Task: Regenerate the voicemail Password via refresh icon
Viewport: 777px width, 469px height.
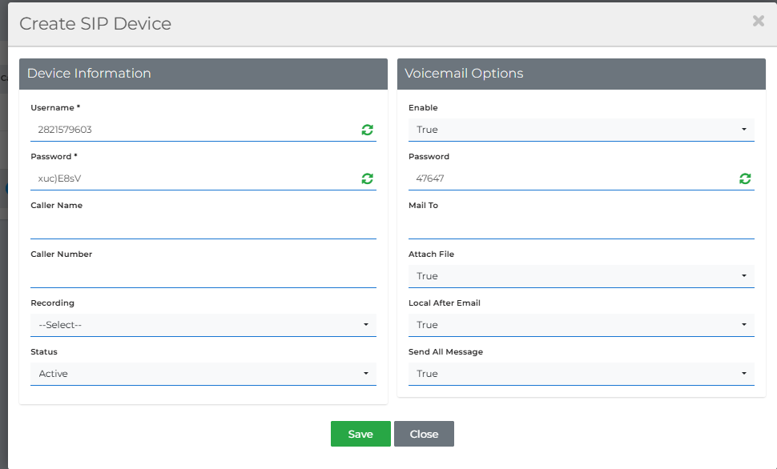Action: click(745, 178)
